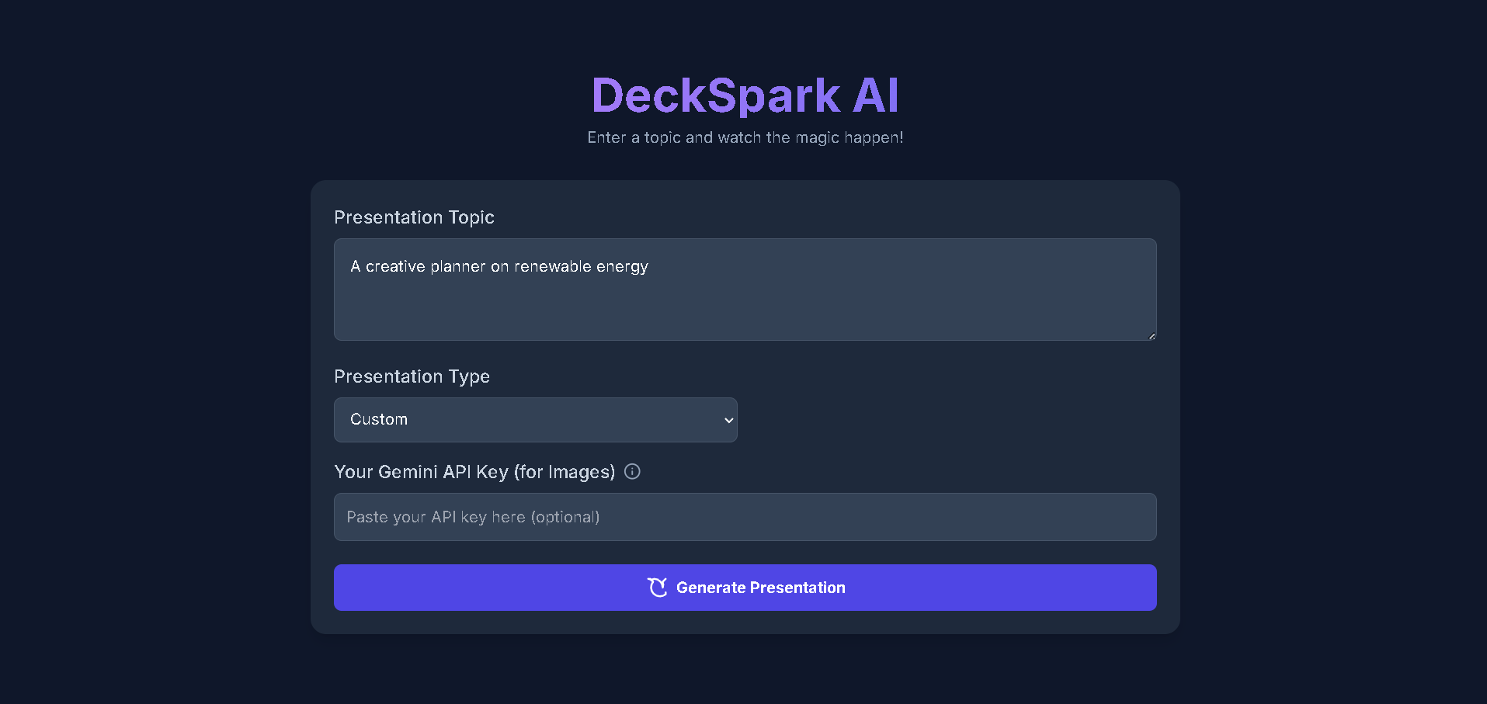The image size is (1487, 704).
Task: Click the Presentation Topic label
Action: pos(414,217)
